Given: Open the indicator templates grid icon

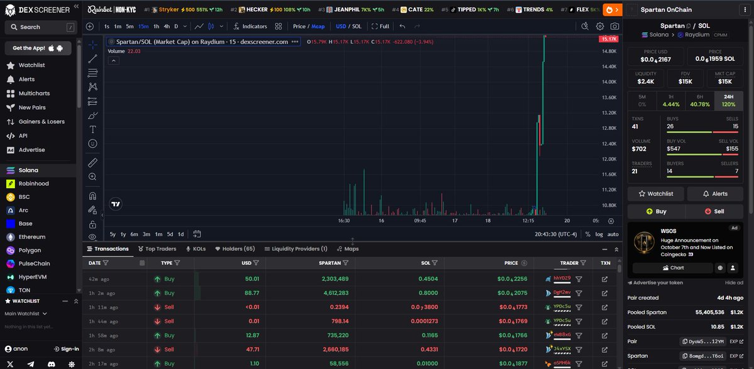Looking at the screenshot, I should 277,26.
